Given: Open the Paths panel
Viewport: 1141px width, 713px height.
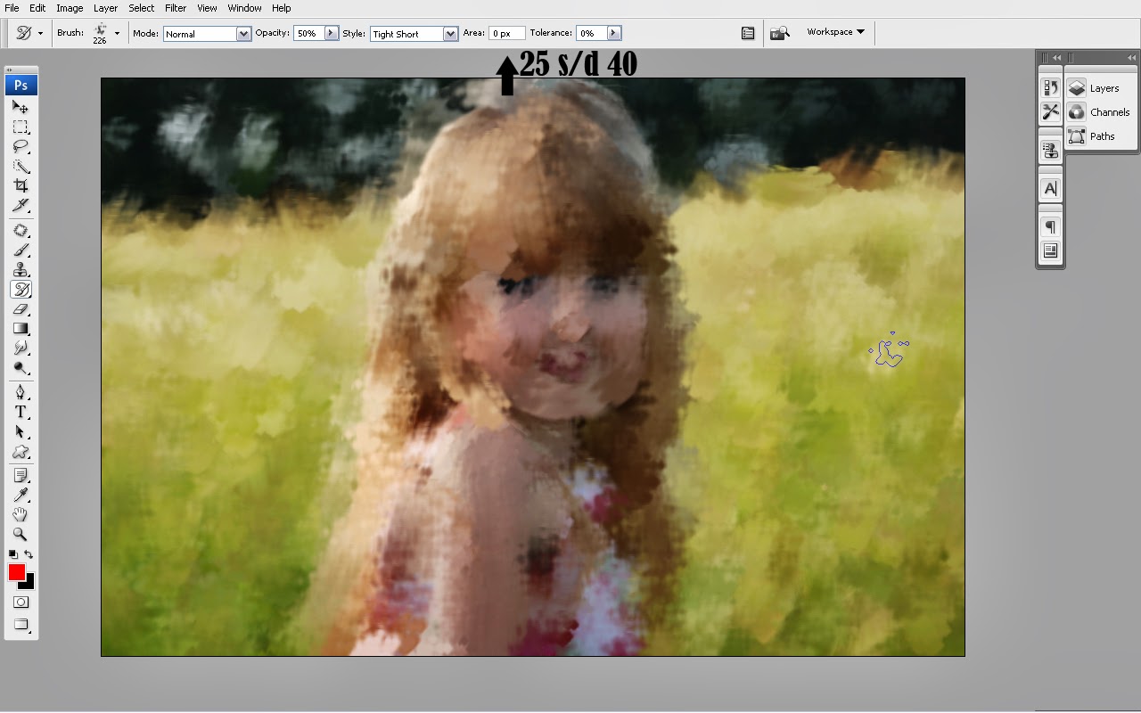Looking at the screenshot, I should (1101, 136).
